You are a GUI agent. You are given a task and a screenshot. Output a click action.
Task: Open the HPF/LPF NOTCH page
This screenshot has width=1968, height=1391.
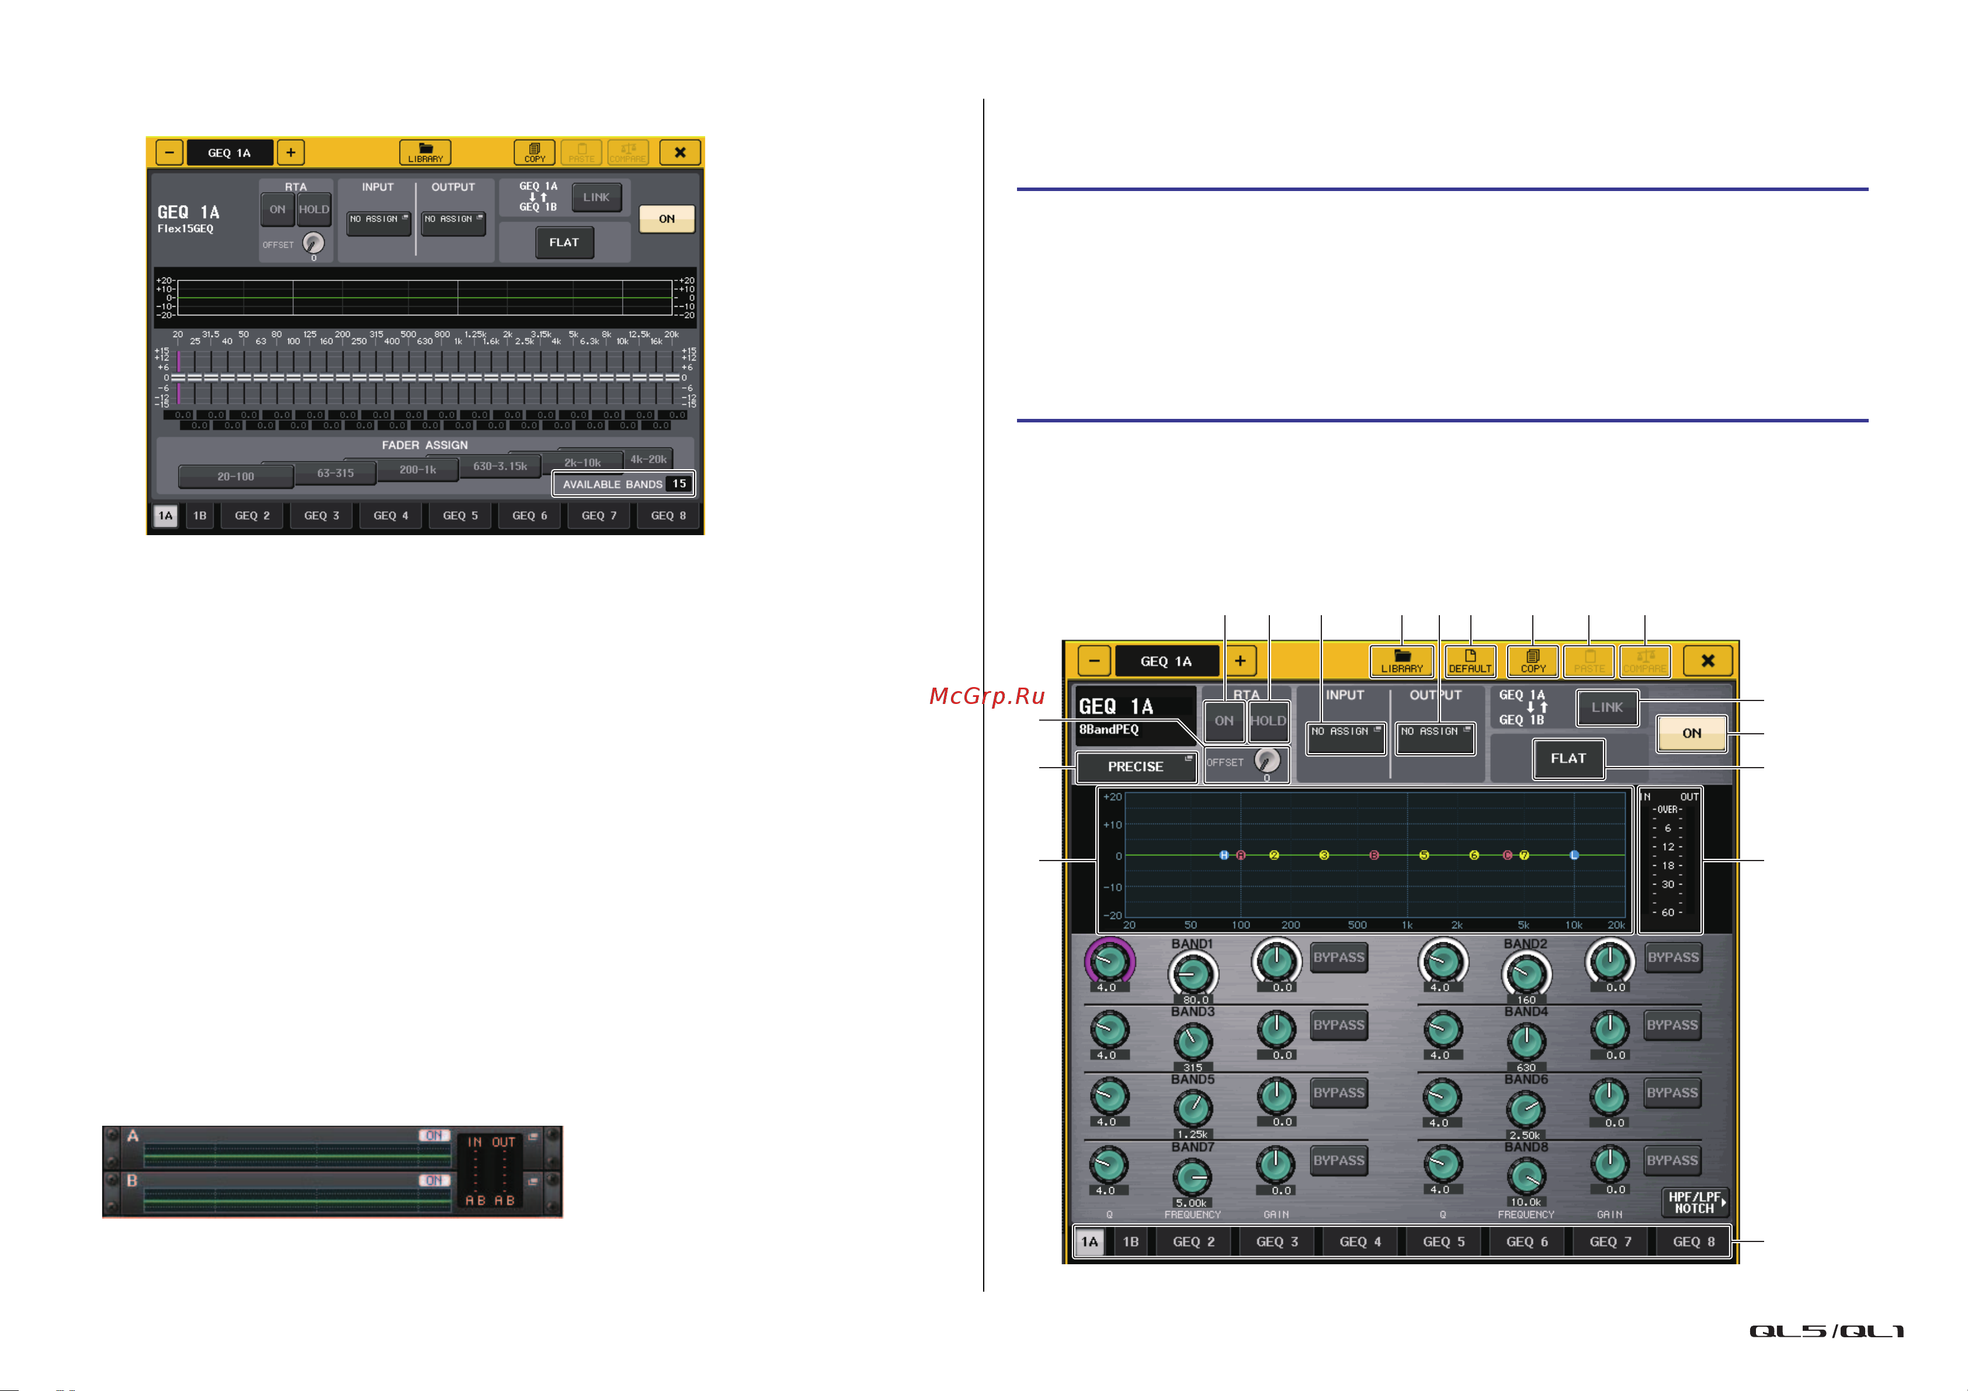[x=1695, y=1202]
